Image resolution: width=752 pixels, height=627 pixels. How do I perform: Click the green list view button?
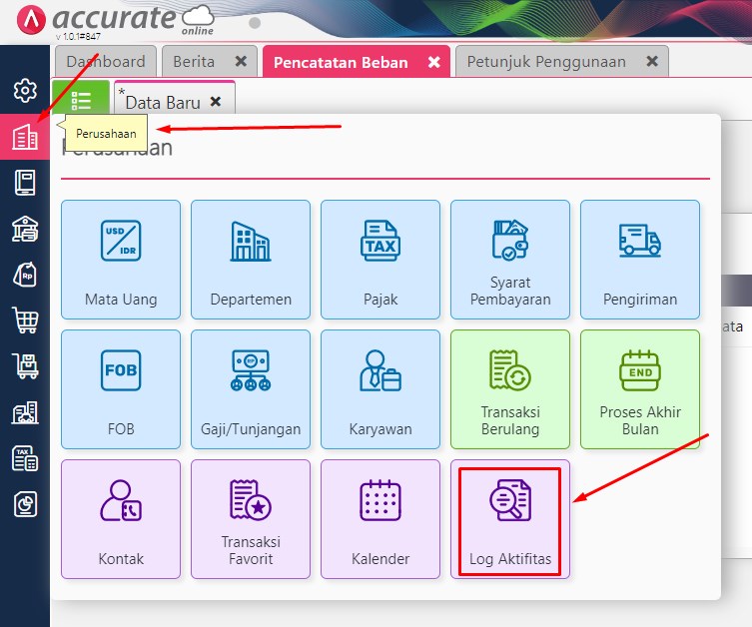(81, 98)
